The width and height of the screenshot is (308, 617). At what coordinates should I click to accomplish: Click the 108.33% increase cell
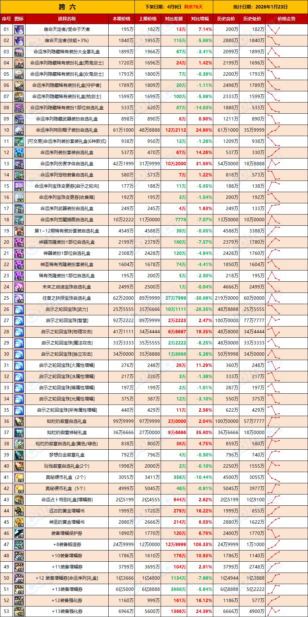[200, 545]
